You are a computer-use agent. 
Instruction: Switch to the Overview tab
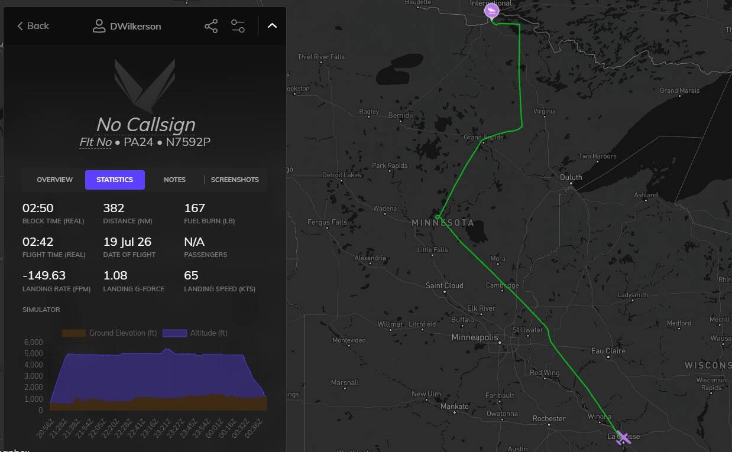[54, 180]
